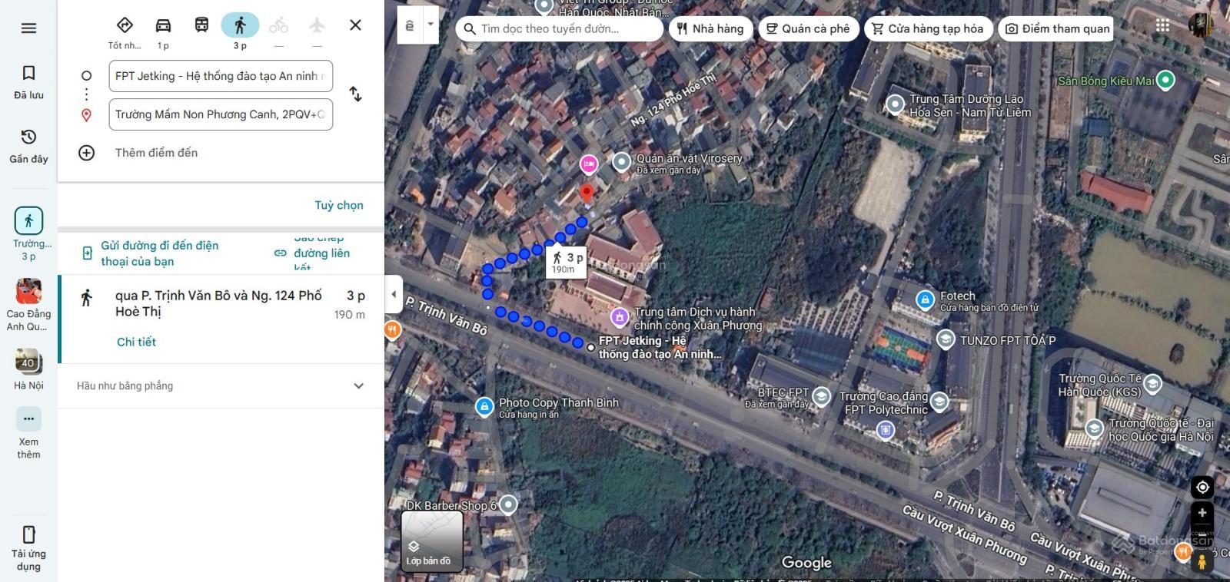Add a stop with Thêm điểm đến
This screenshot has height=582, width=1230.
click(156, 153)
